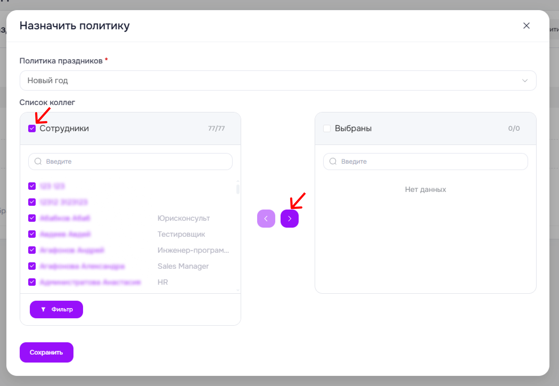Click the search icon in the Выбраны list
Image resolution: width=559 pixels, height=386 pixels.
333,161
